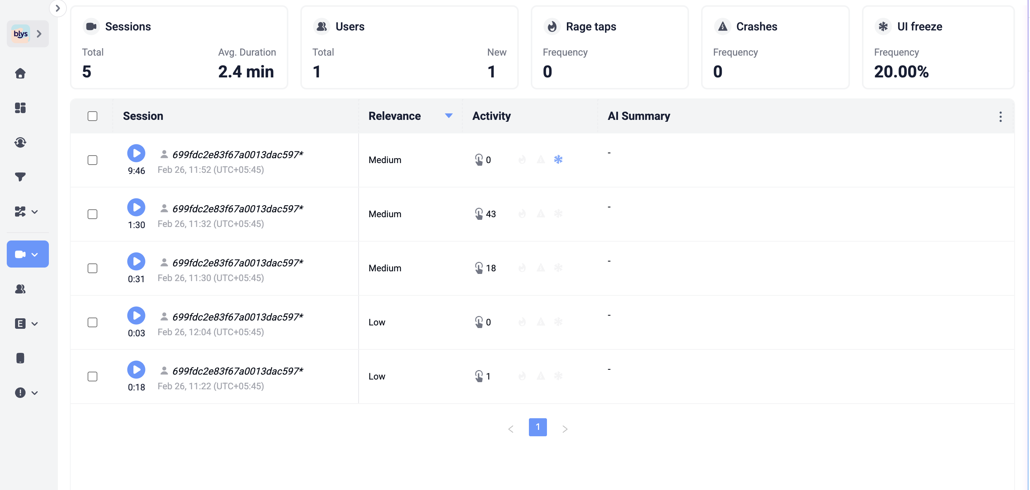Go to page 1 in the pagination

538,427
